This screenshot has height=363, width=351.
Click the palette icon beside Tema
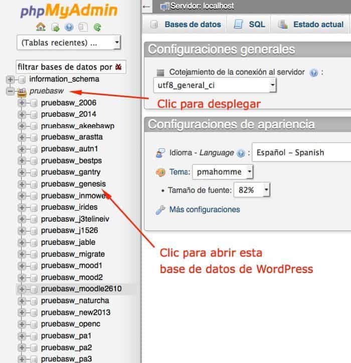160,172
